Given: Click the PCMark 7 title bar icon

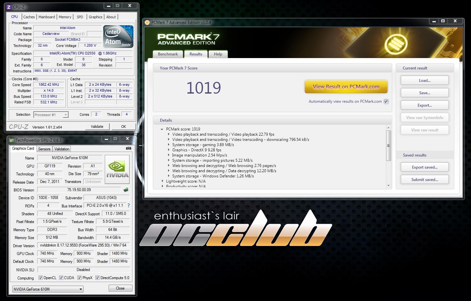Looking at the screenshot, I should coord(147,23).
